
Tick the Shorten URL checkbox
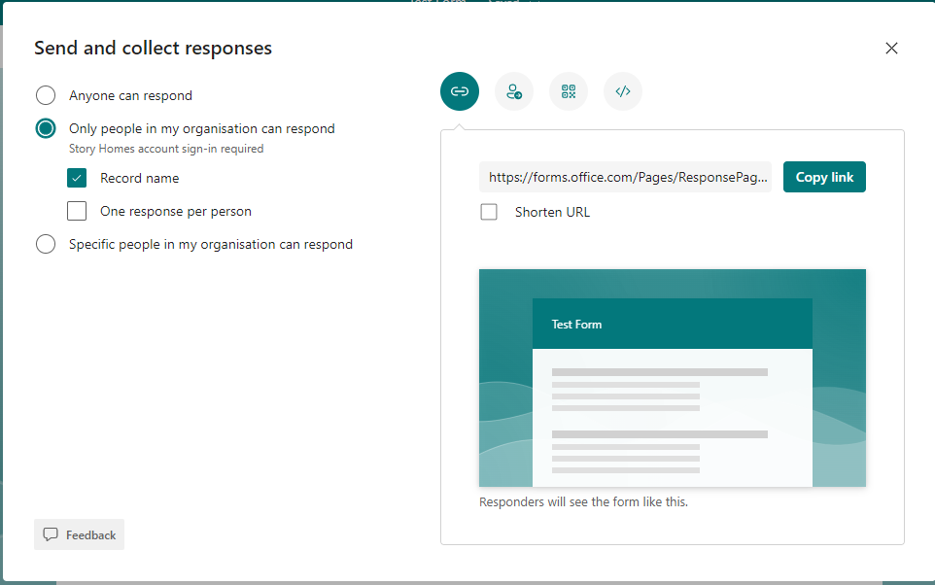pyautogui.click(x=489, y=212)
